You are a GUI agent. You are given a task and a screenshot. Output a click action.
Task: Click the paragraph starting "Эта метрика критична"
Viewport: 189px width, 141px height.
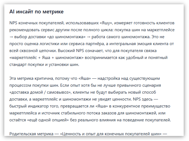[90, 99]
